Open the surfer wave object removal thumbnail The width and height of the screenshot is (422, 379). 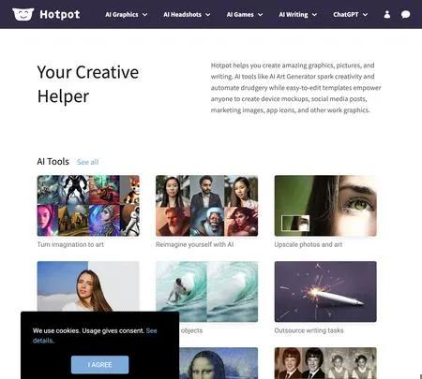point(206,291)
